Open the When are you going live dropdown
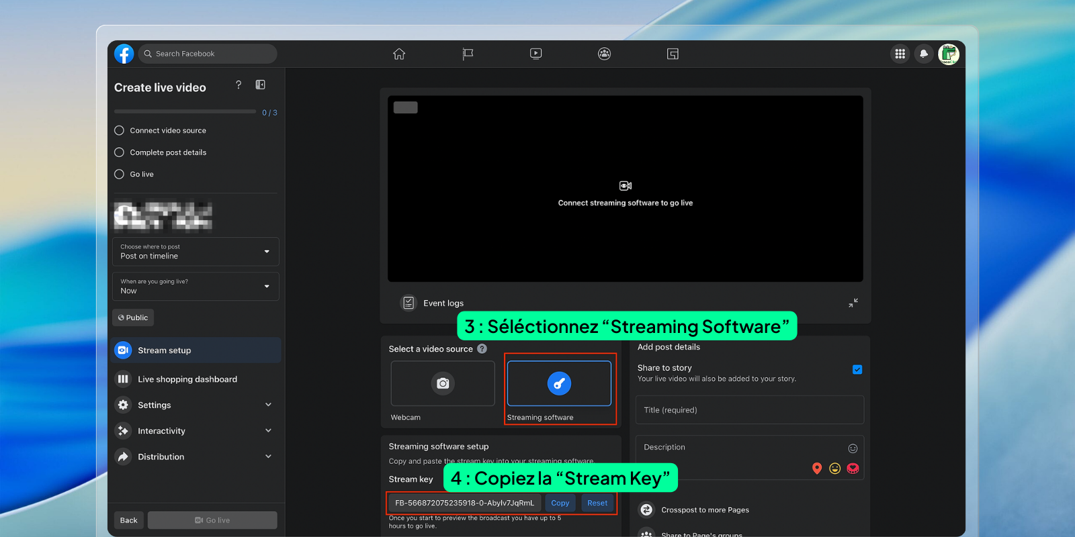Viewport: 1075px width, 537px height. [196, 287]
